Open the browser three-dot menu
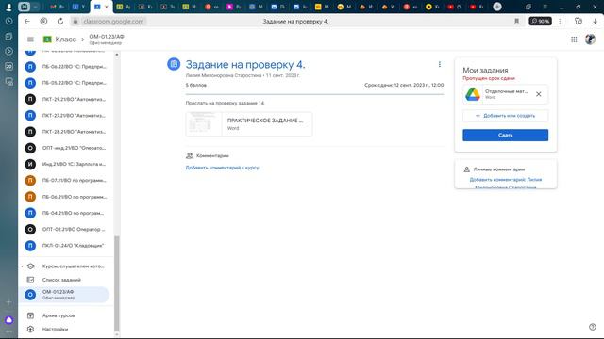Screen dimensions: 604x339 pyautogui.click(x=560, y=21)
